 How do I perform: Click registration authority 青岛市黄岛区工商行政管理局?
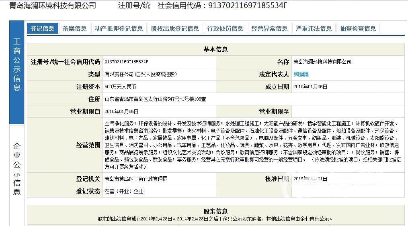pyautogui.click(x=136, y=179)
